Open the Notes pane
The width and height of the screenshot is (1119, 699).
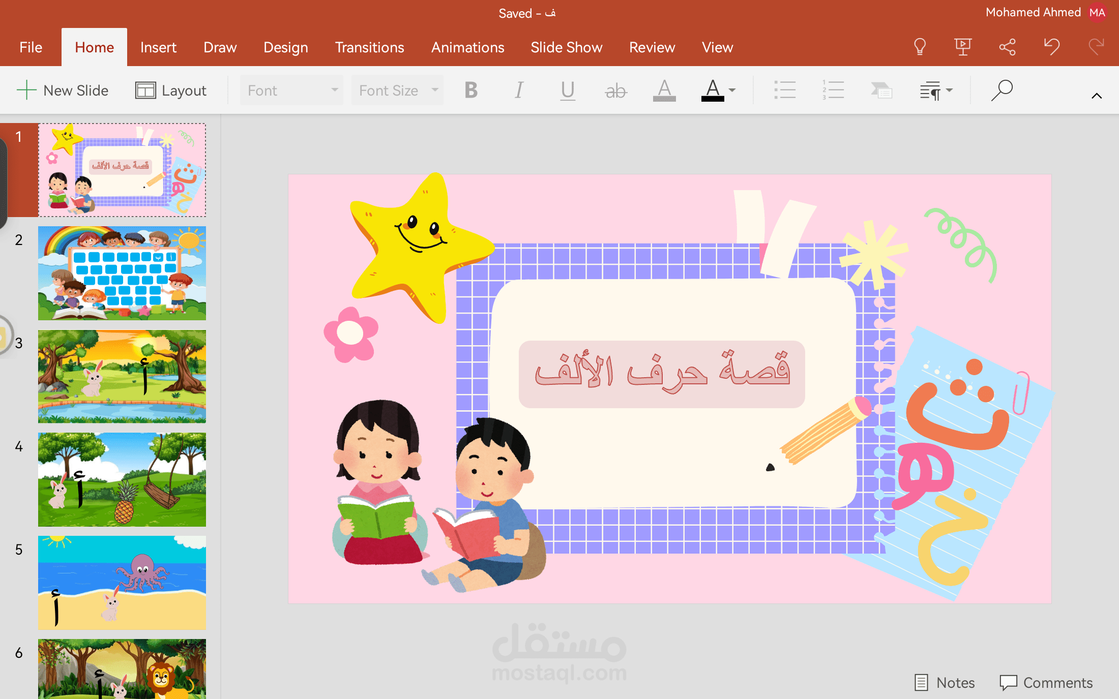[945, 682]
